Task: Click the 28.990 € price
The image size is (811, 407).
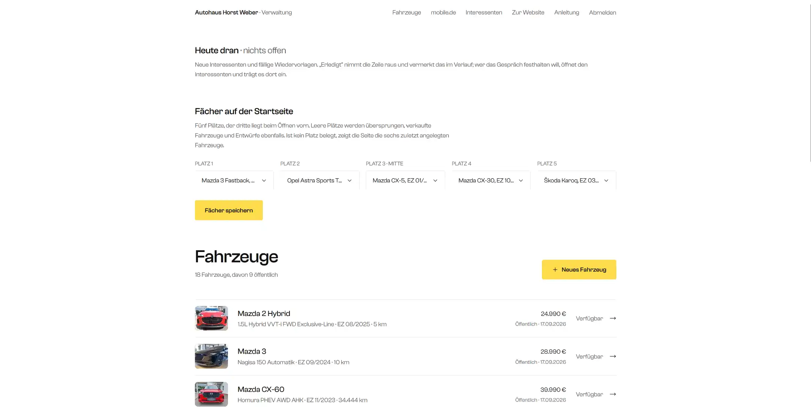Action: coord(553,351)
